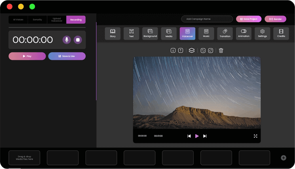Open the Animation tool
Image resolution: width=295 pixels, height=169 pixels.
point(244,33)
